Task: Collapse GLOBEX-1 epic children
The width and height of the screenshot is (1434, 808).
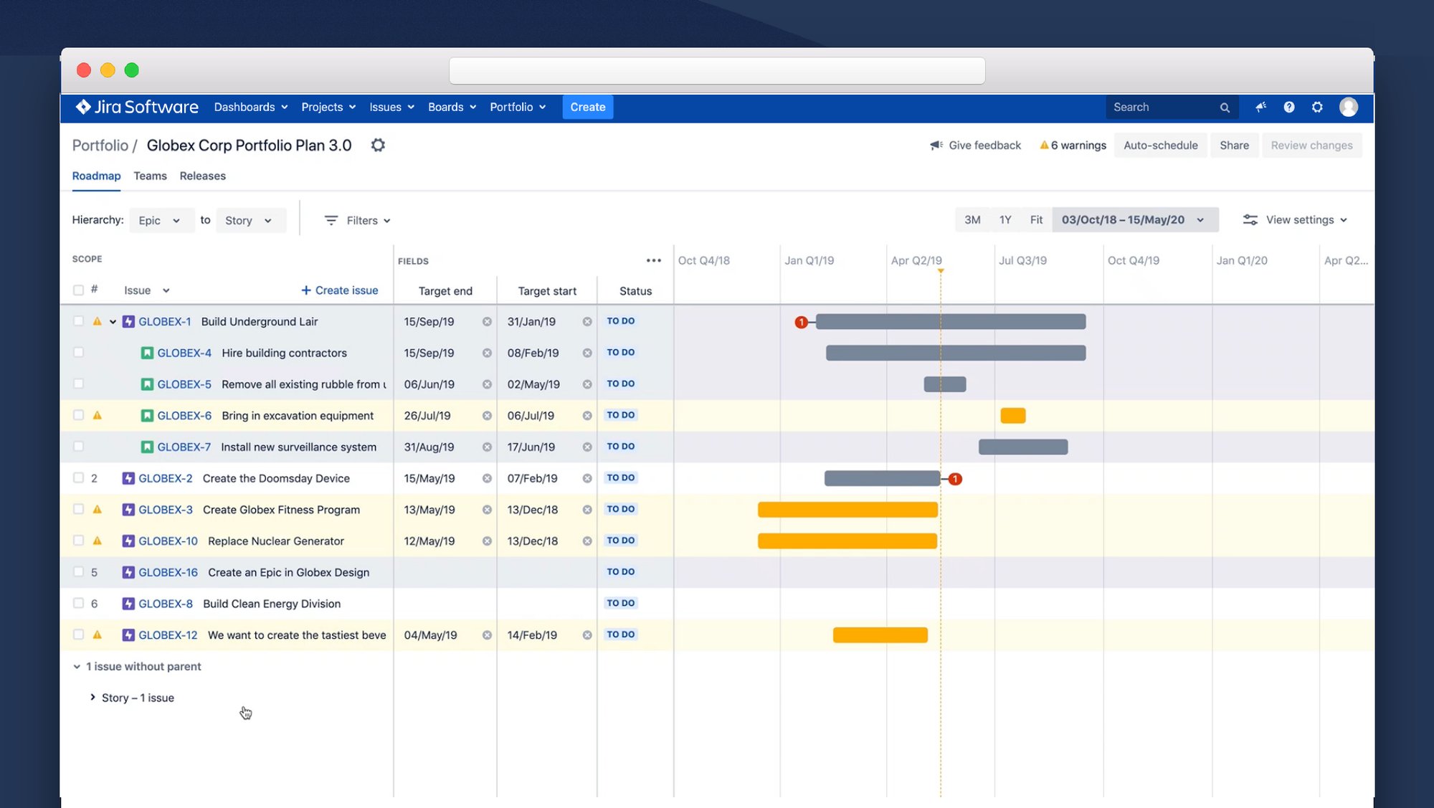Action: [113, 322]
